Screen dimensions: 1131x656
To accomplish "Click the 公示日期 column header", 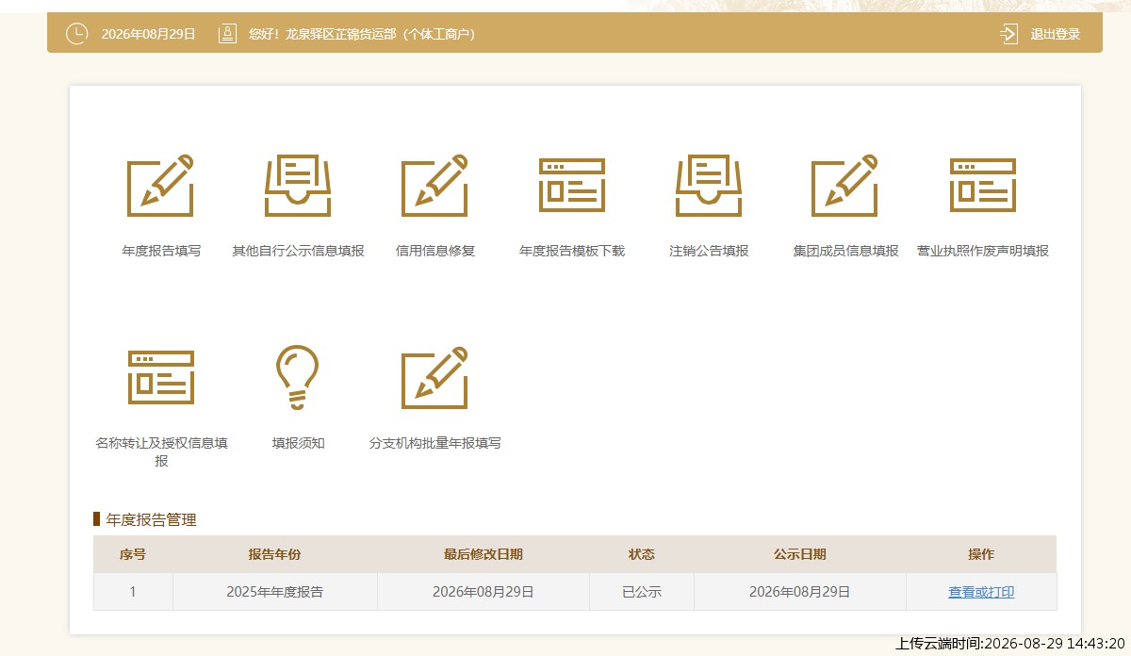I will coord(800,554).
